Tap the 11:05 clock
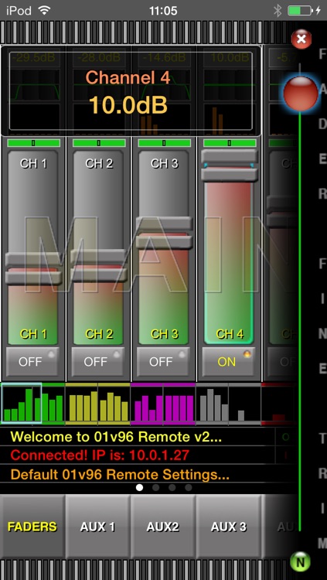 163,10
